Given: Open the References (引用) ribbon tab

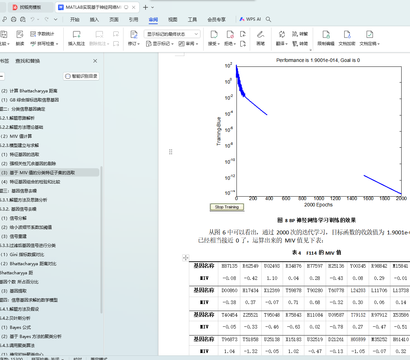Looking at the screenshot, I should [133, 20].
